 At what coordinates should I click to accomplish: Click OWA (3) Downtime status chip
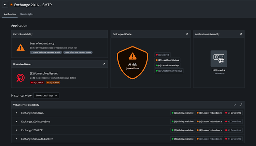[233, 113]
